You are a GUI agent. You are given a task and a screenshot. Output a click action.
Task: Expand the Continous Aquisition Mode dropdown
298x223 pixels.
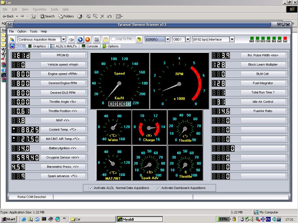63,39
